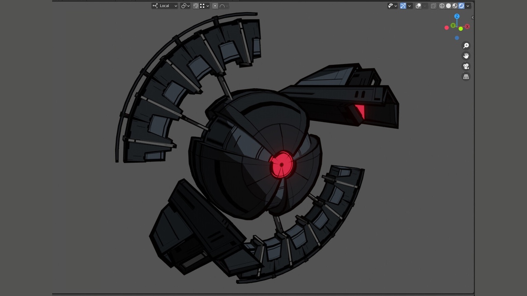The image size is (527, 296).
Task: Click the X axis on the navigation gizmo
Action: tap(467, 27)
